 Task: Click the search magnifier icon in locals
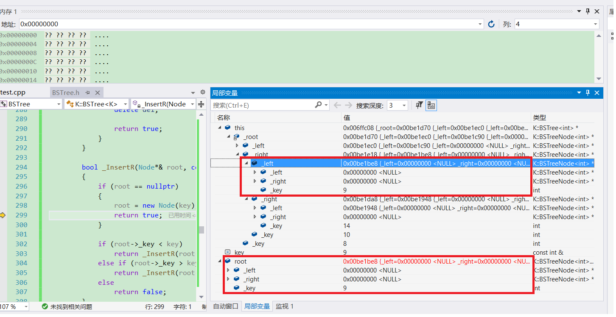pos(319,105)
